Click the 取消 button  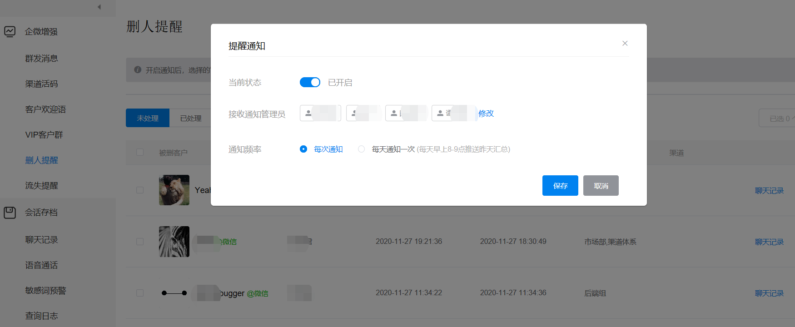(x=601, y=186)
